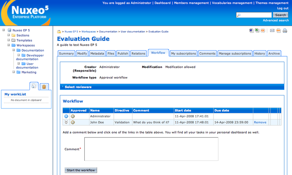Screen dimensions: 292x175
Task: Click the Documentation folder icon
Action: click(19, 50)
